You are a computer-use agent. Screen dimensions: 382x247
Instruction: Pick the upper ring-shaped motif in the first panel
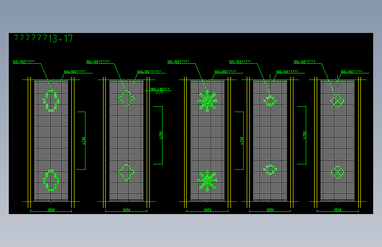tap(51, 101)
